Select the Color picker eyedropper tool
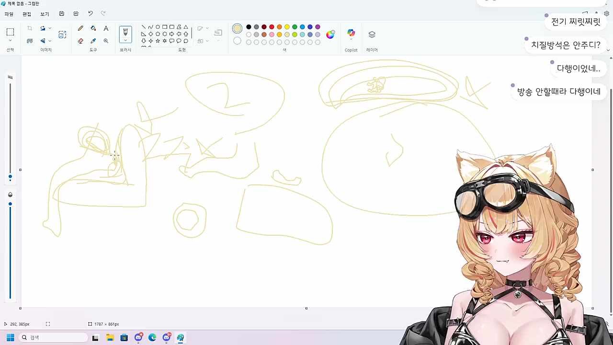The width and height of the screenshot is (613, 345). click(93, 41)
